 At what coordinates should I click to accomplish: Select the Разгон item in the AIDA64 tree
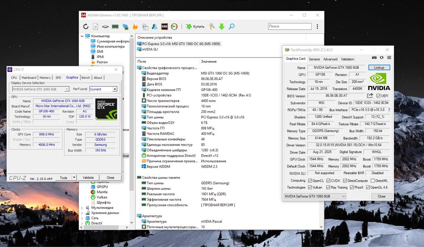[x=99, y=62]
